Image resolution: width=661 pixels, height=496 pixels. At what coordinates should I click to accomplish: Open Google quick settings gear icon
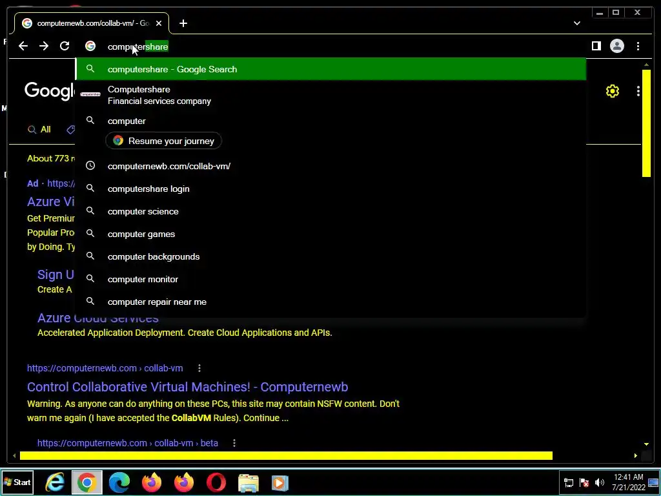[612, 91]
